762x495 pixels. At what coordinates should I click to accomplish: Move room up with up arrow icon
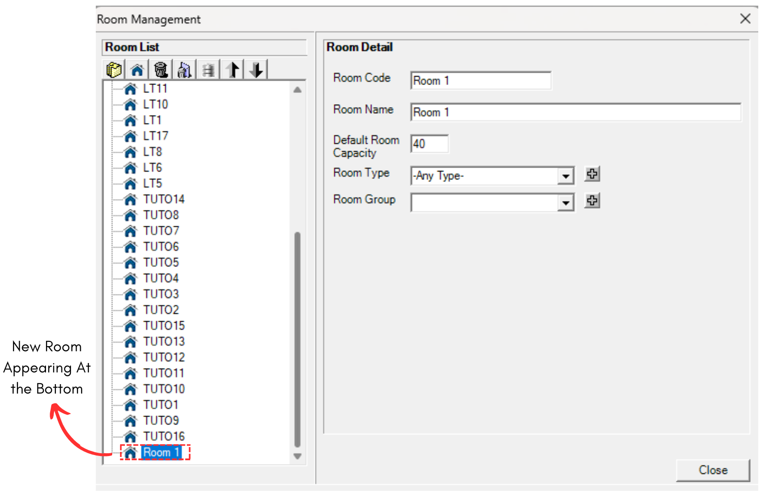point(232,70)
